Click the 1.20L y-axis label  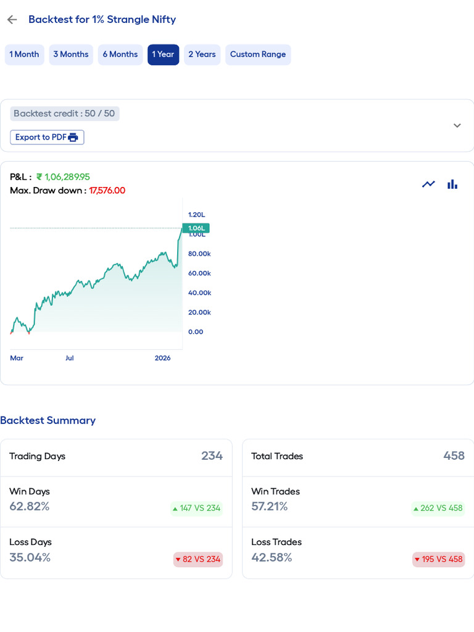pos(197,215)
